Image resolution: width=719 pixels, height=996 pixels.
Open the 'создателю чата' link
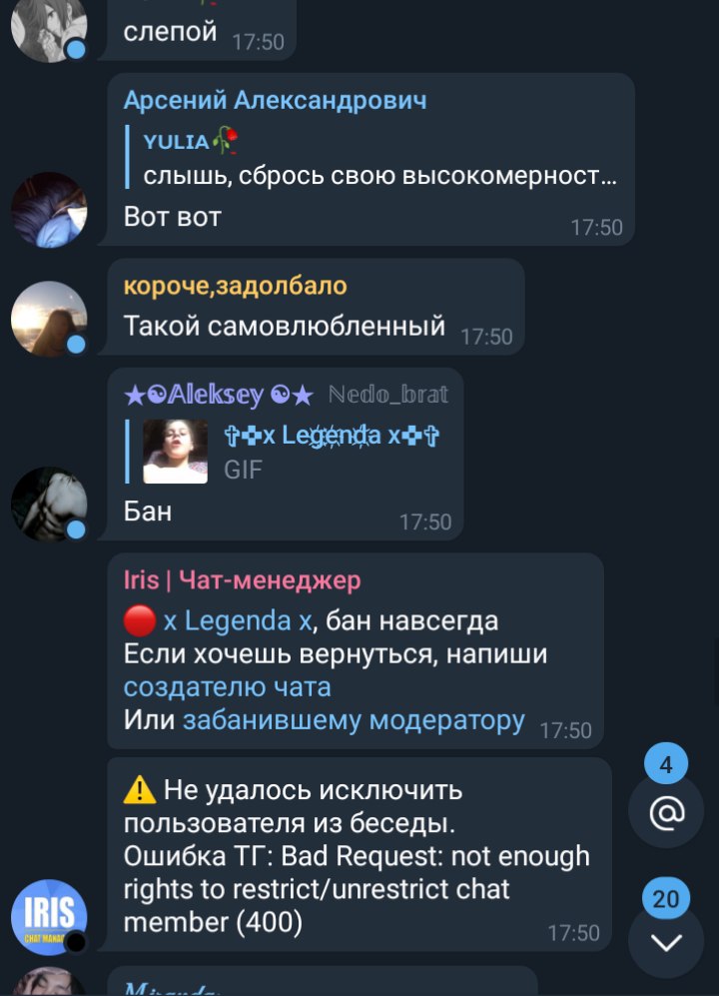(x=227, y=687)
